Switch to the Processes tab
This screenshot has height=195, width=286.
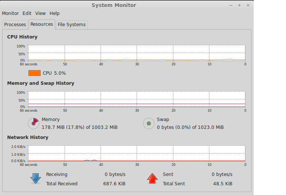[x=15, y=25]
